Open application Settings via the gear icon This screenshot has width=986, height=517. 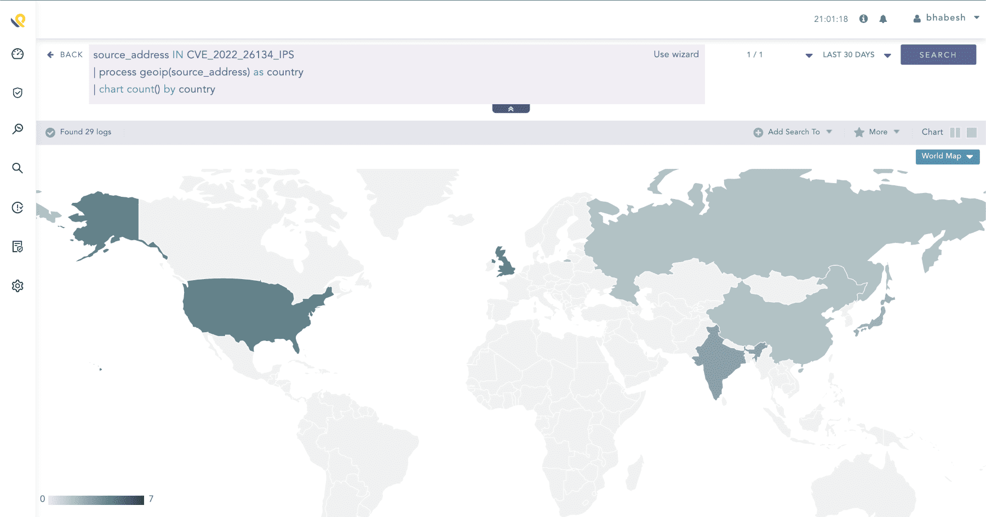point(17,286)
